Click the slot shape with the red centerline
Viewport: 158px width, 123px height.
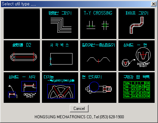[23, 57]
